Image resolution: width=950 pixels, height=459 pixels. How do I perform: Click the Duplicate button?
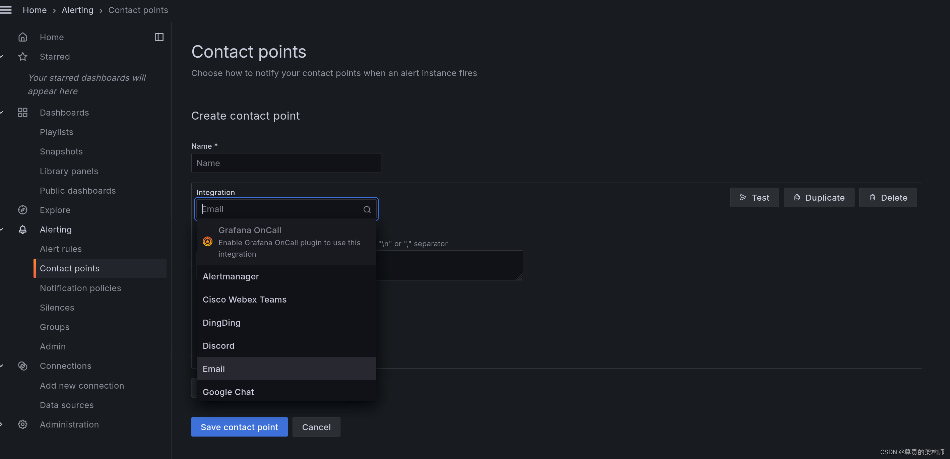pyautogui.click(x=819, y=197)
